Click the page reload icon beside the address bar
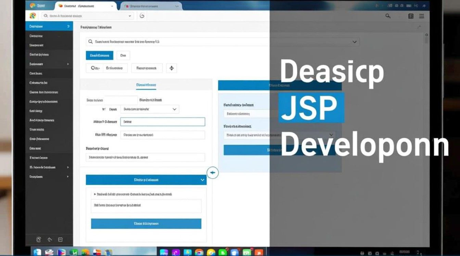Viewport: 460px width, 256px height. (142, 16)
